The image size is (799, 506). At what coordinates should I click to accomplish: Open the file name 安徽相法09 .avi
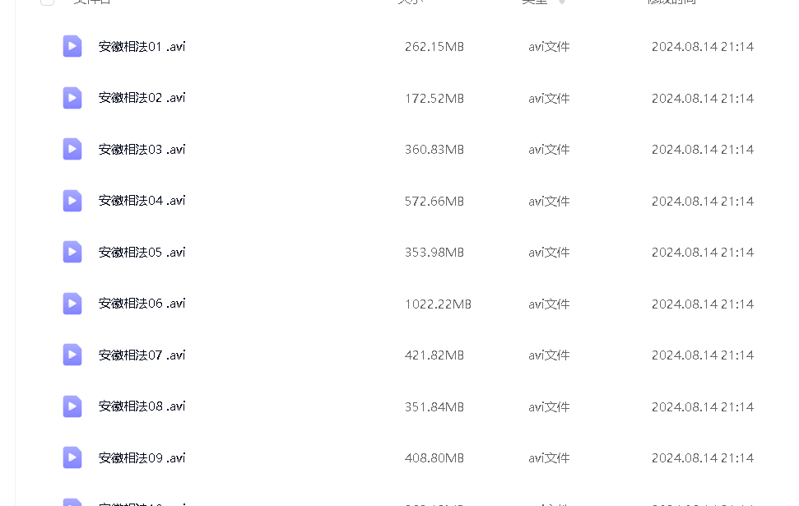pos(142,457)
